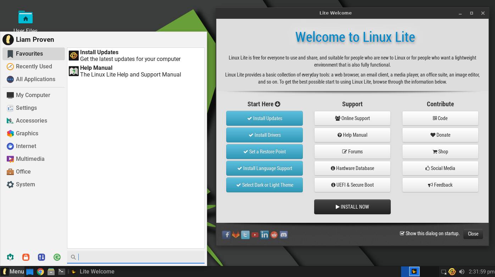Viewport: 495px width, 277px height.
Task: Toggle 'Show this dialog on startup' checkbox
Action: (402, 233)
